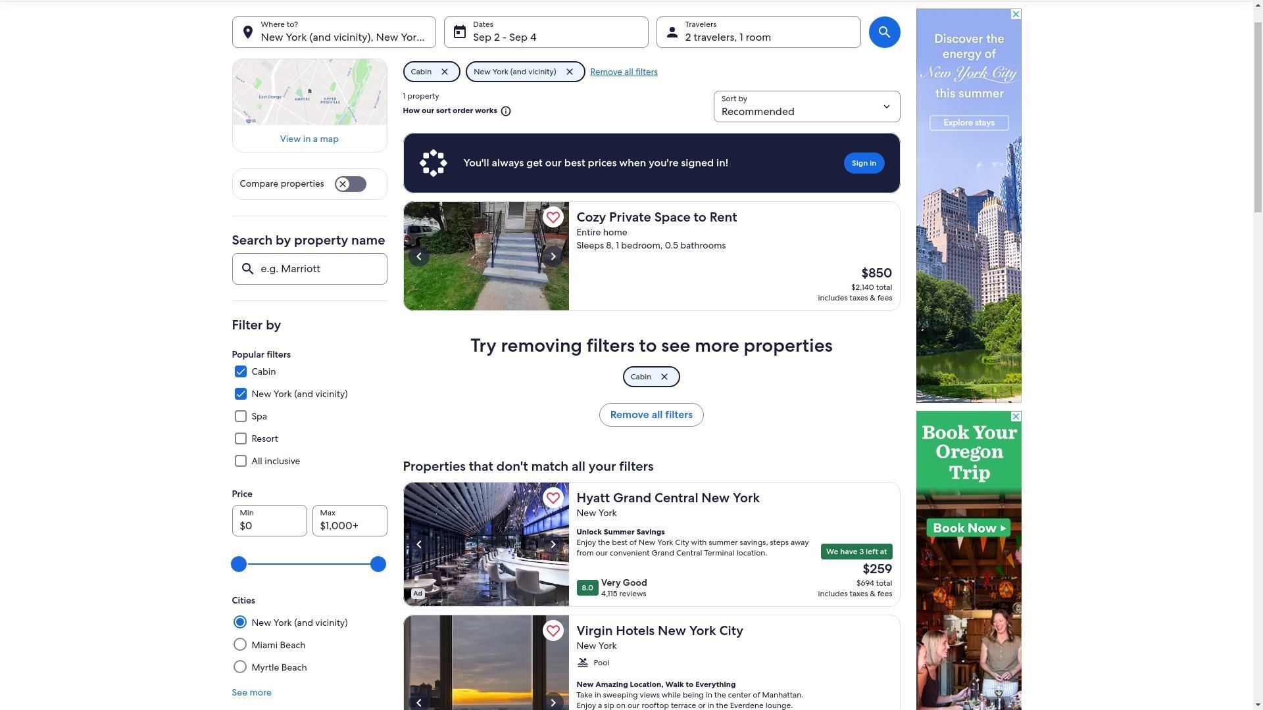Open Hyatt Grand Central New York listing title

coord(668,498)
